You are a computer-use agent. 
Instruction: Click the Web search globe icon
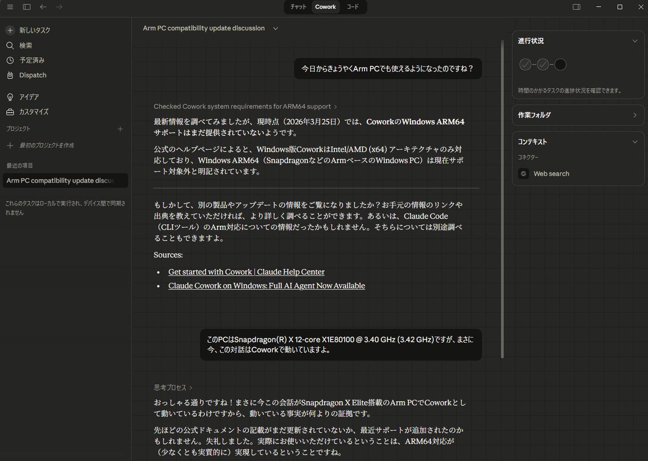point(523,174)
